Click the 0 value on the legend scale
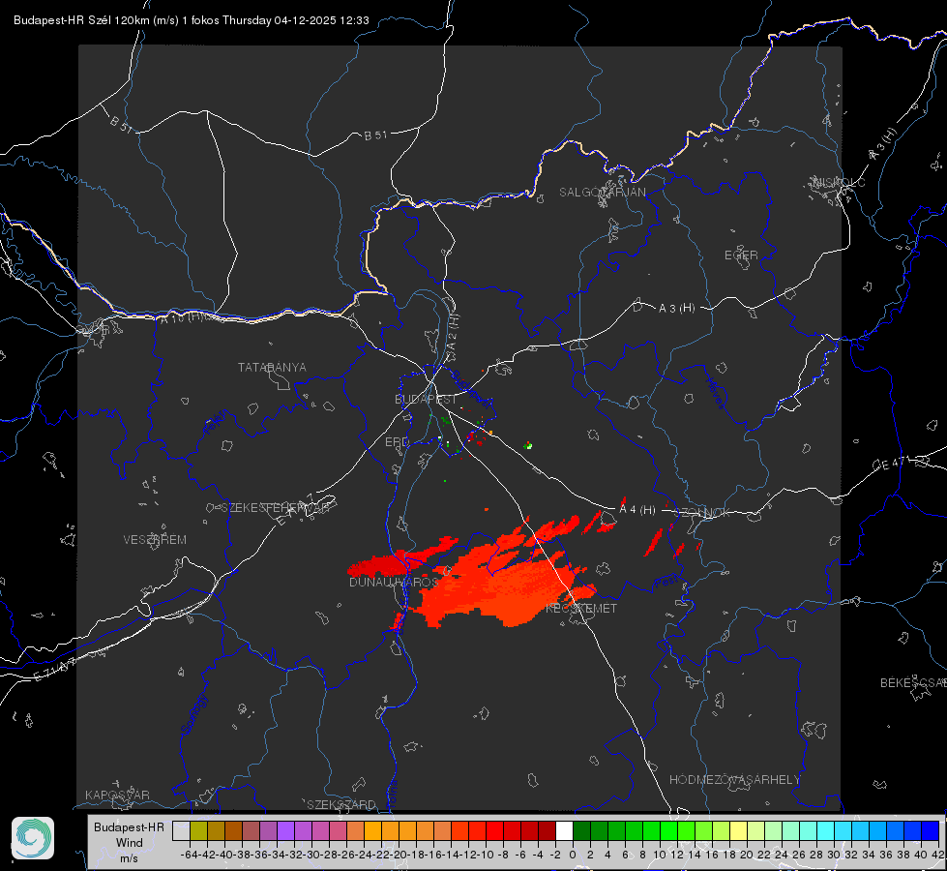This screenshot has height=871, width=947. (x=573, y=855)
